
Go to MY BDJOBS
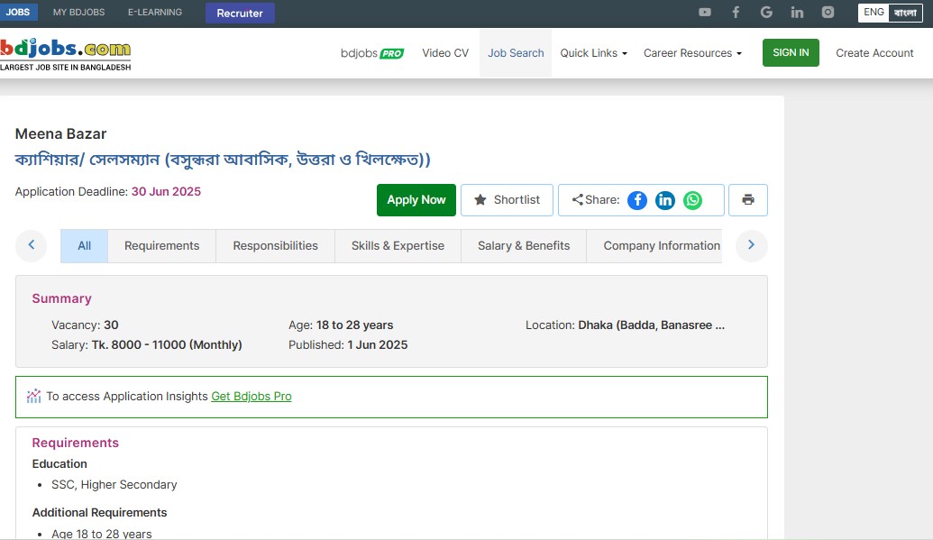coord(78,12)
